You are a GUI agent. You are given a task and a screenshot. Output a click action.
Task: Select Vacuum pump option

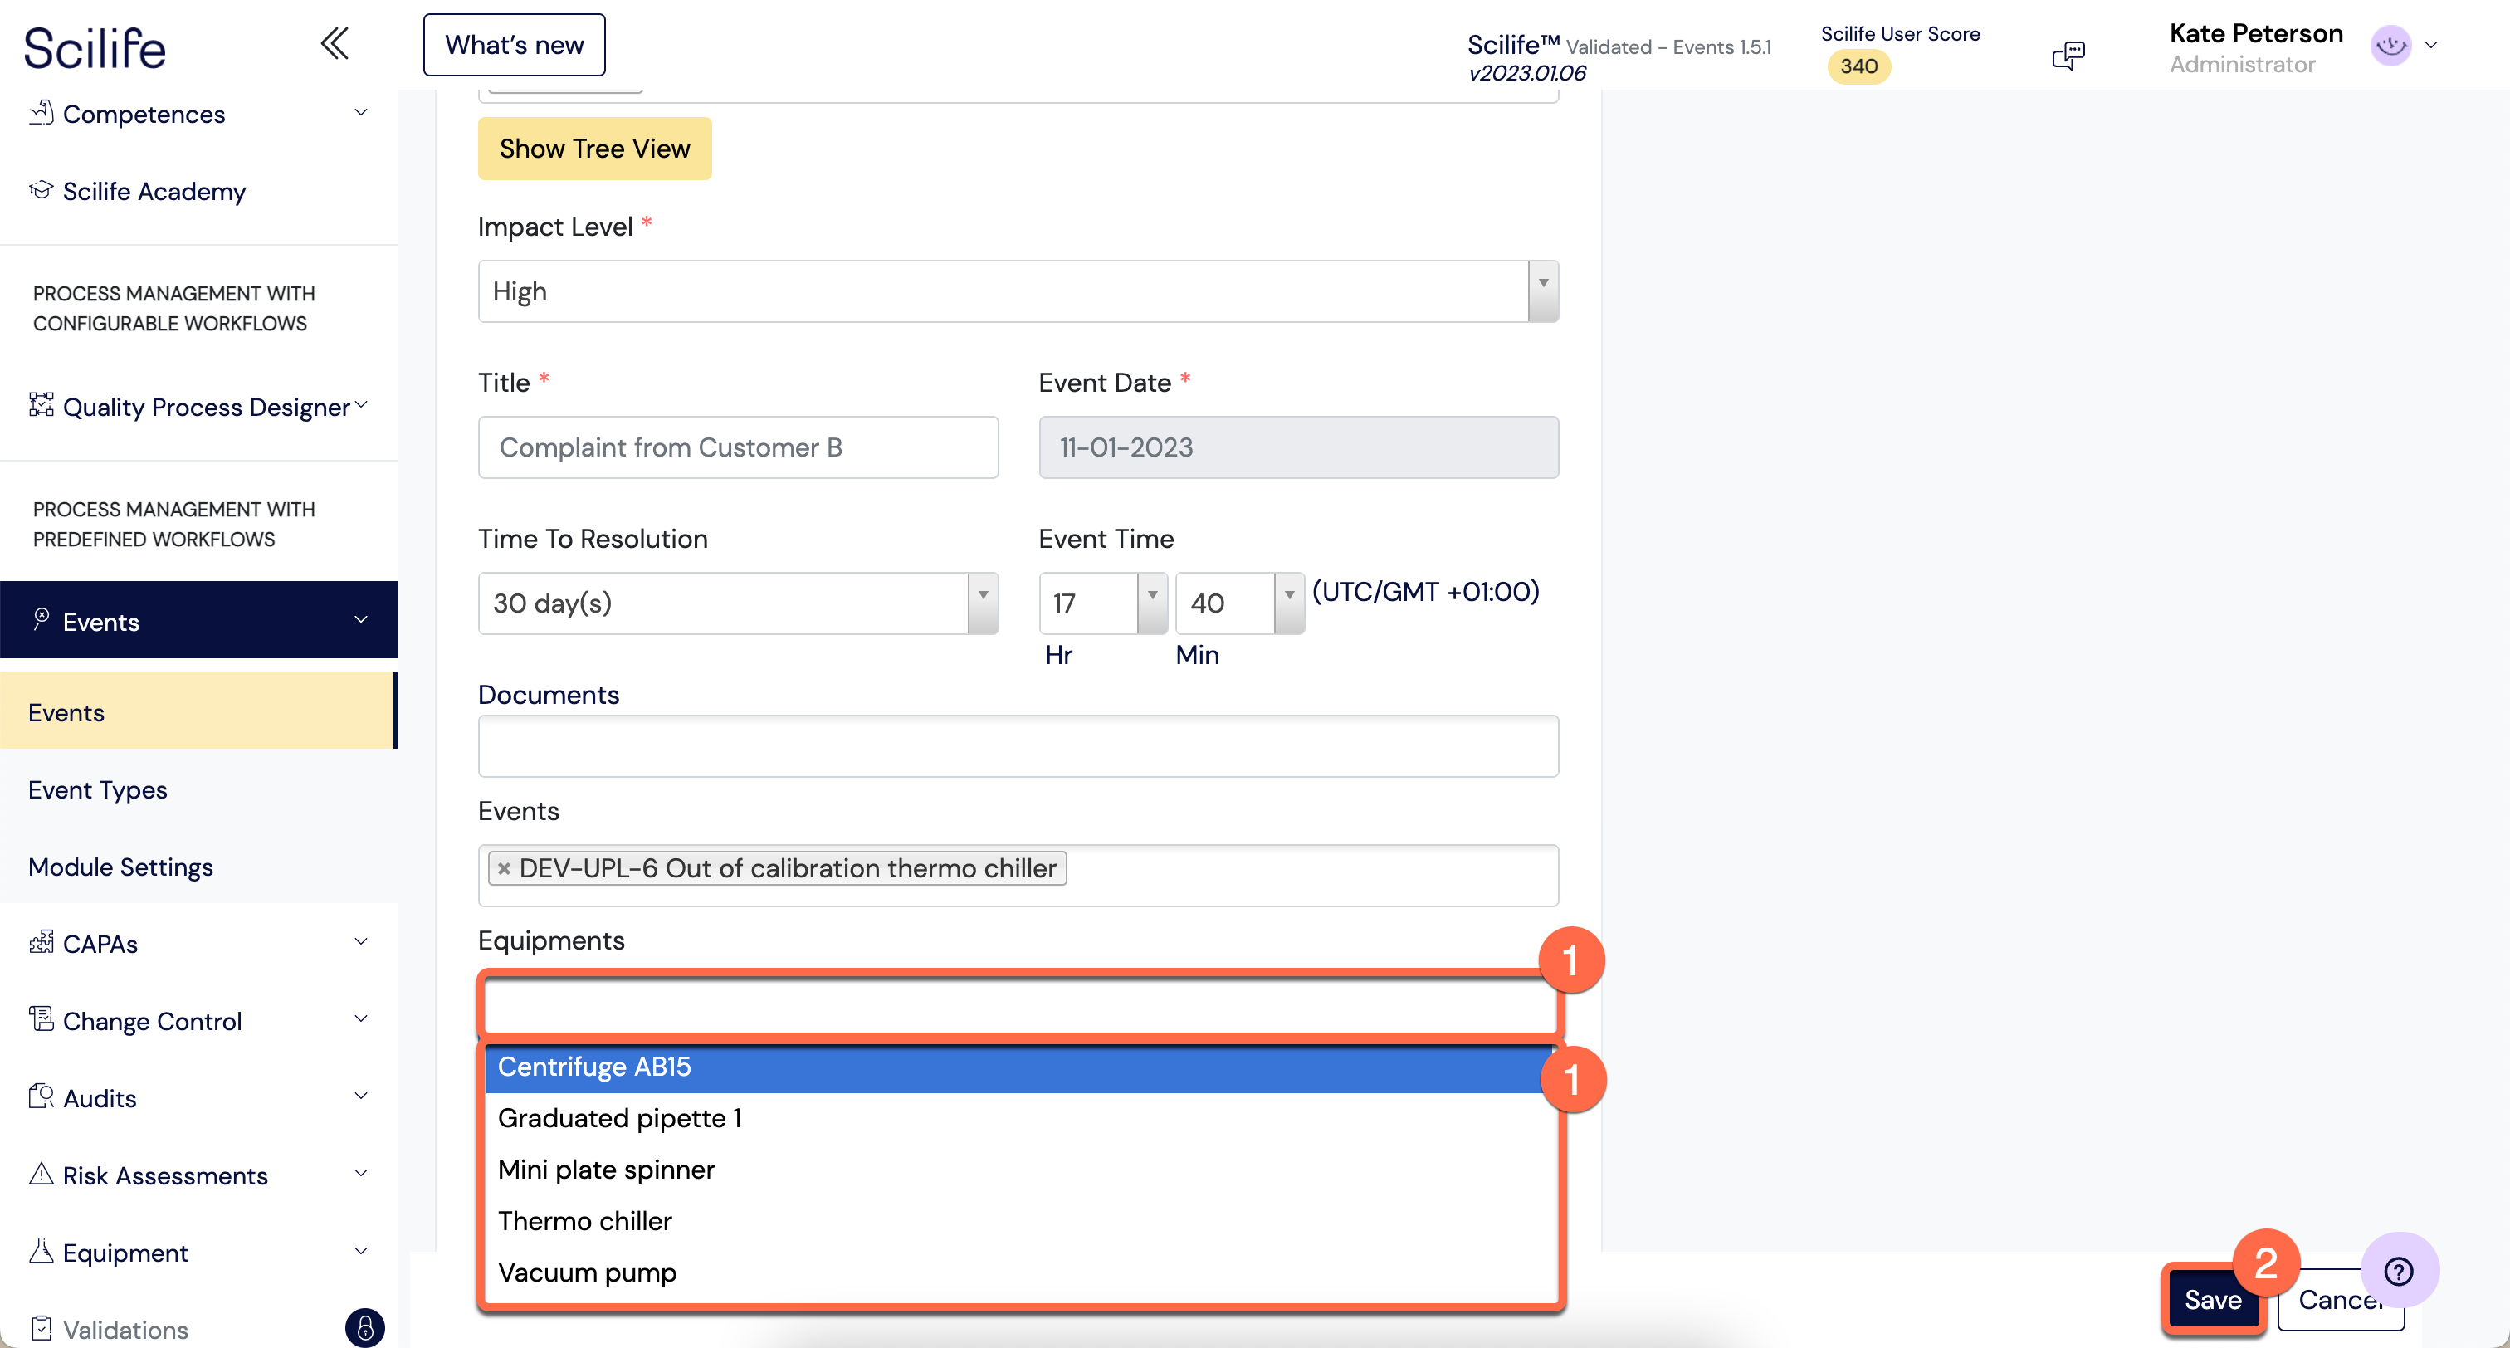[x=1019, y=1273]
